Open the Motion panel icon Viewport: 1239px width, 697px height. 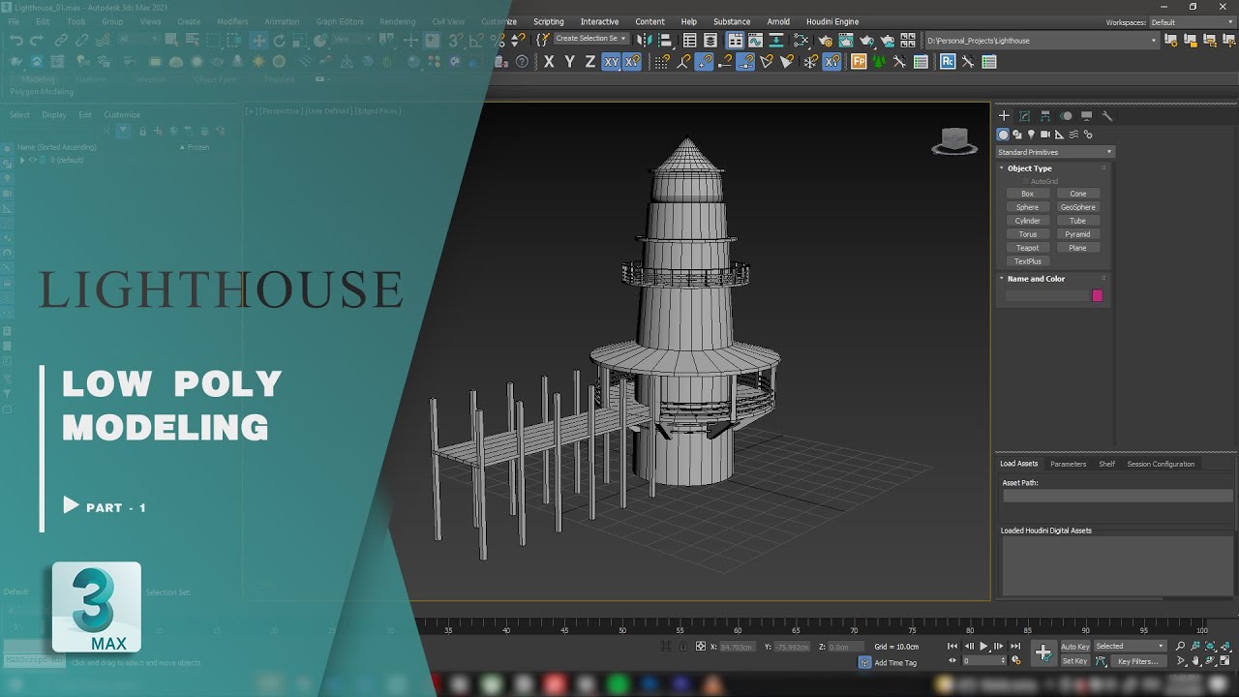[x=1066, y=116]
